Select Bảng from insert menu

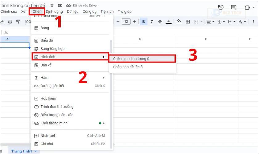70,28
